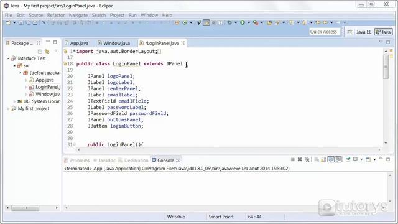Open the Source menu
This screenshot has height=224, width=398.
pos(36,15)
